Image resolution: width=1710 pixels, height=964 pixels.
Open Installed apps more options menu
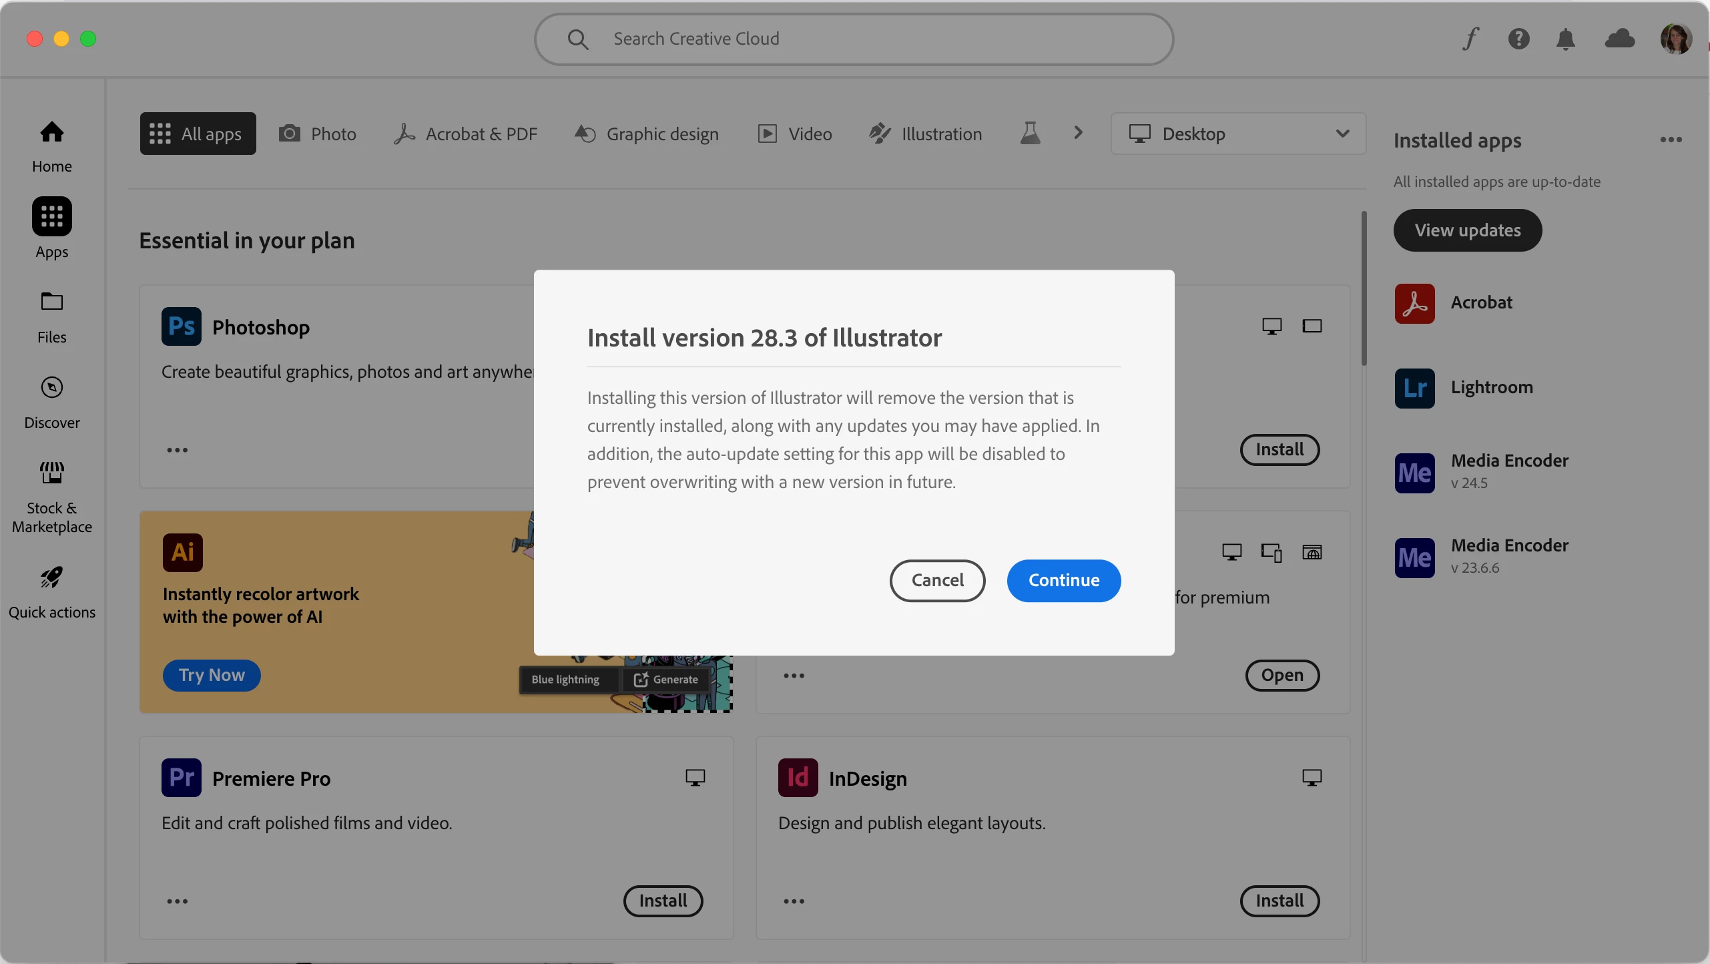[x=1671, y=140]
